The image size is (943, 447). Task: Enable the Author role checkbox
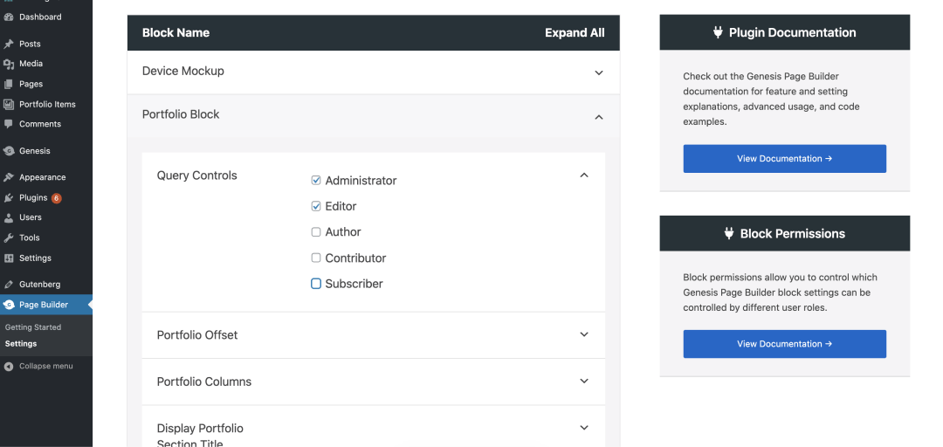[316, 232]
